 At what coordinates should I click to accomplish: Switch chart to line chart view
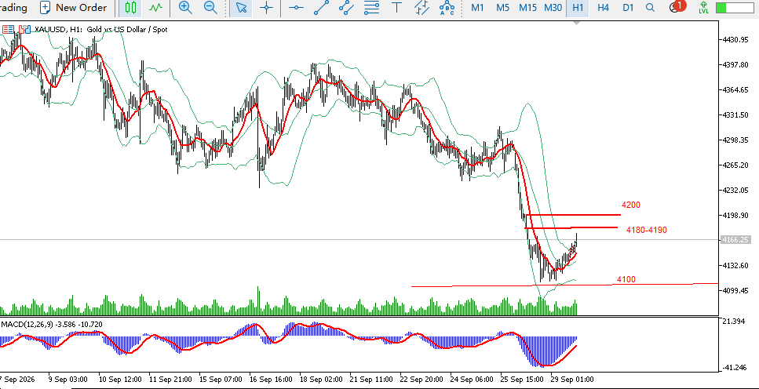click(155, 8)
